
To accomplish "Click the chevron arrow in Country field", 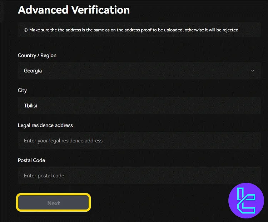I will (x=252, y=71).
